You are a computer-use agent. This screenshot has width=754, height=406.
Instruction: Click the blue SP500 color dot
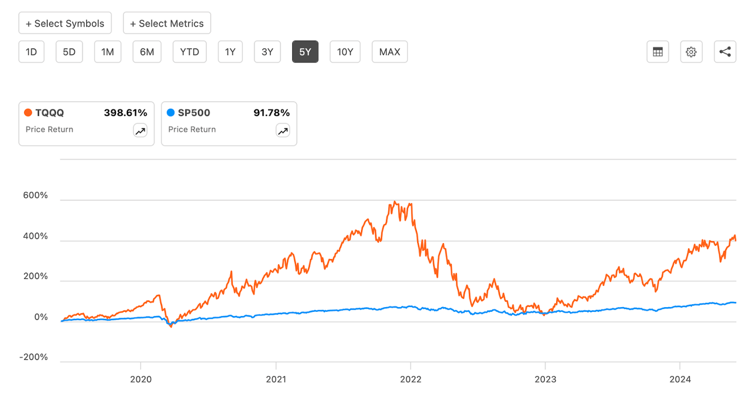click(171, 112)
